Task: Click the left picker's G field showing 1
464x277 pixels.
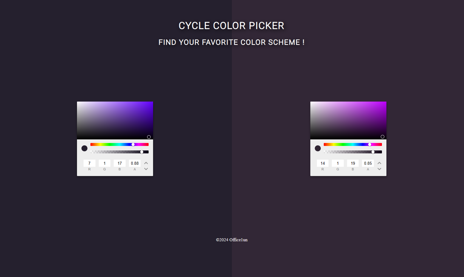Action: click(x=104, y=163)
